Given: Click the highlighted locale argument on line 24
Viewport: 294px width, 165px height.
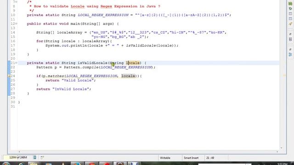Looking at the screenshot, I should pos(128,76).
